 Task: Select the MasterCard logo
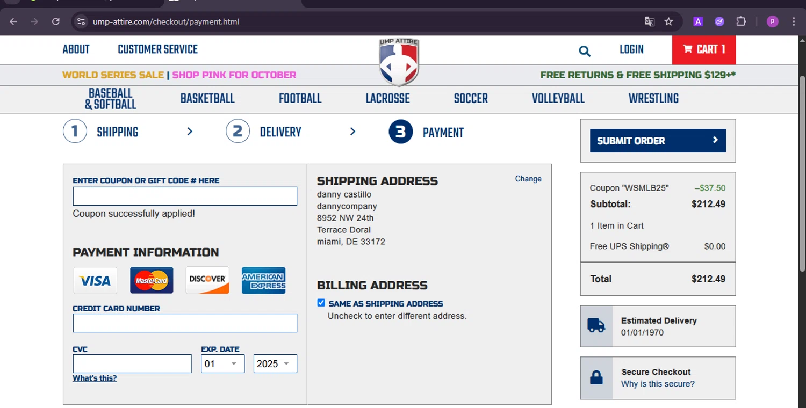[x=152, y=280]
